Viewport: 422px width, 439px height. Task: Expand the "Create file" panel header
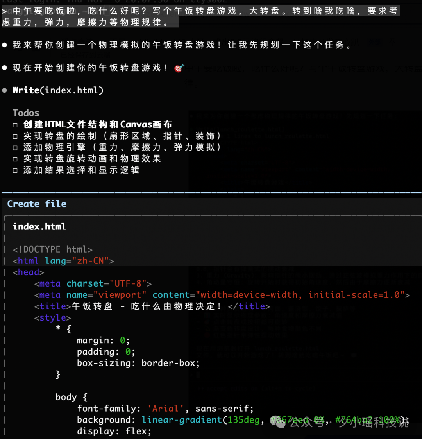[37, 204]
